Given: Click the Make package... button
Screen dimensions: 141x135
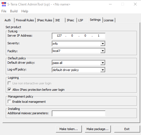Looking at the screenshot, I should (x=98, y=129).
